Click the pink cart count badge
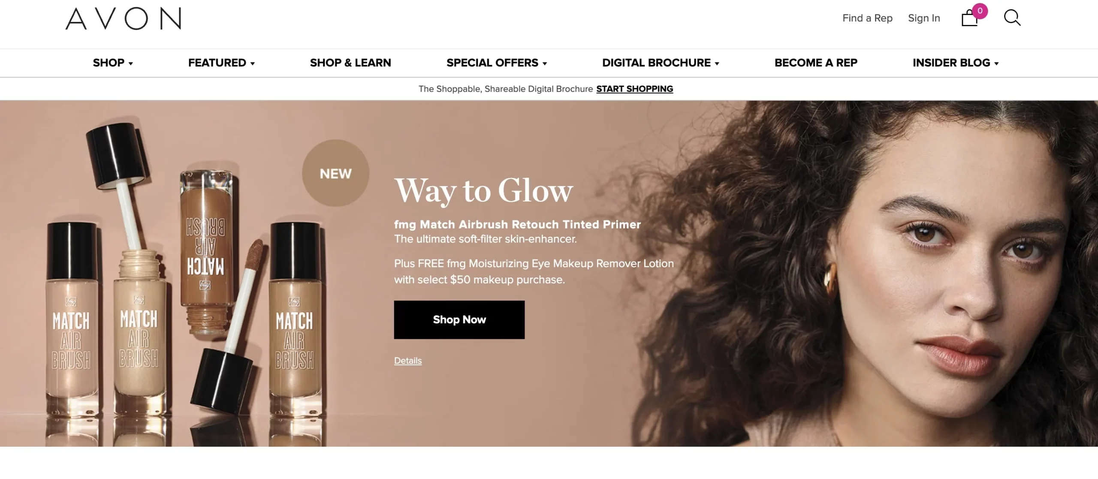1098x479 pixels. pyautogui.click(x=980, y=11)
